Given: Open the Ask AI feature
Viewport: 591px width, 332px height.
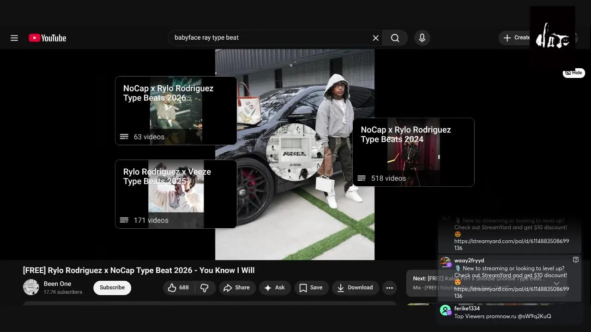Looking at the screenshot, I should click(274, 288).
